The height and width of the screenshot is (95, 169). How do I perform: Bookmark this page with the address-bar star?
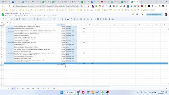click(88, 6)
